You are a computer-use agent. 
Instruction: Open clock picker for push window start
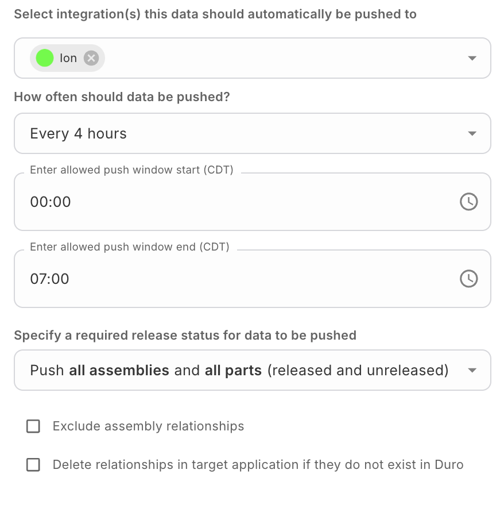[468, 202]
